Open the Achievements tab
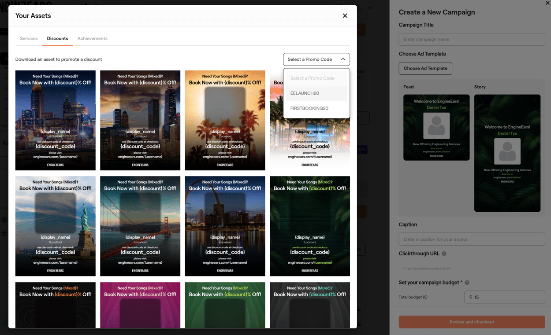Viewport: 551px width, 335px height. click(x=92, y=39)
